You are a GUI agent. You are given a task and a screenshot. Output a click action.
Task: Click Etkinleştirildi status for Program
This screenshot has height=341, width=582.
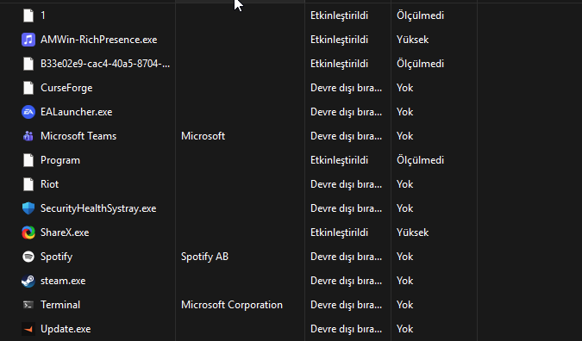pos(339,160)
